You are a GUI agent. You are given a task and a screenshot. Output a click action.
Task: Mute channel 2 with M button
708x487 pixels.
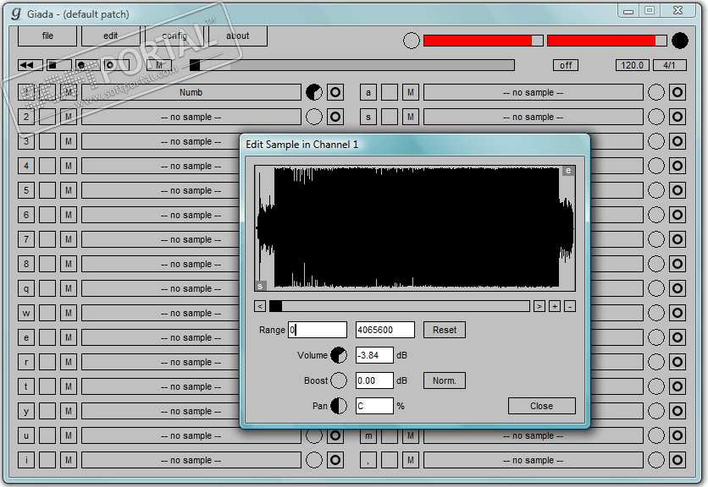pos(69,117)
